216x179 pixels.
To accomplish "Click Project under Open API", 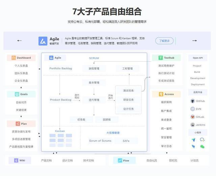I will [x=197, y=66].
